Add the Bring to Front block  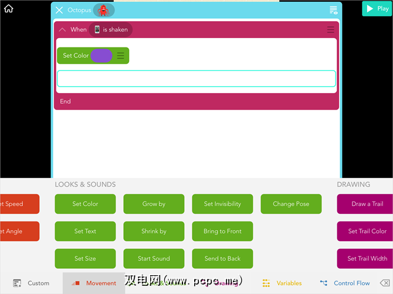tap(222, 231)
